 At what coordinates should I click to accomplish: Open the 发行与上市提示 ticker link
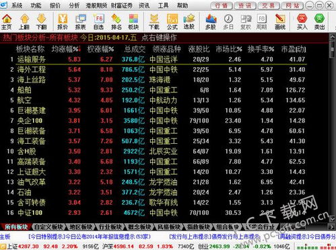tap(215, 237)
